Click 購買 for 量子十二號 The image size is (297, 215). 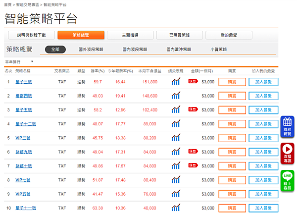pos(232,124)
